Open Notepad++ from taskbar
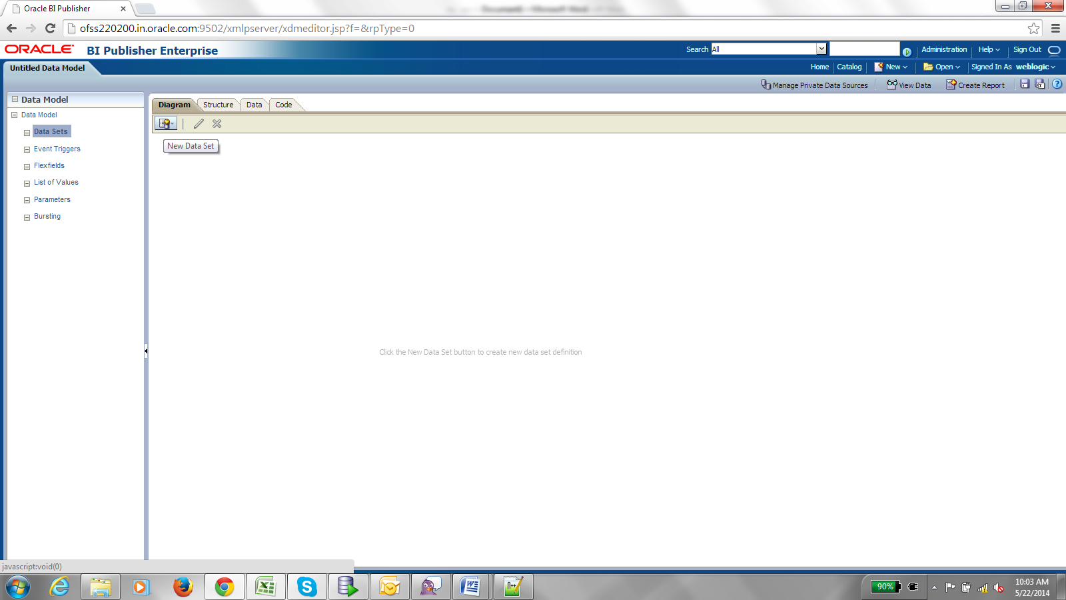The width and height of the screenshot is (1066, 600). [x=514, y=587]
